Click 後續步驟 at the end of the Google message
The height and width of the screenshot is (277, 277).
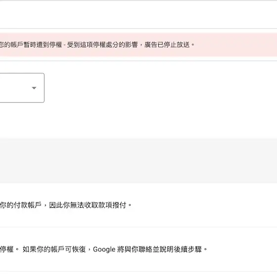[x=187, y=249]
